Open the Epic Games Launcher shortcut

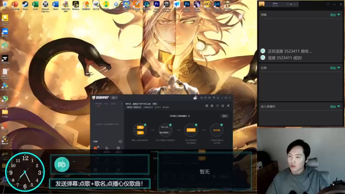[x=166, y=4]
